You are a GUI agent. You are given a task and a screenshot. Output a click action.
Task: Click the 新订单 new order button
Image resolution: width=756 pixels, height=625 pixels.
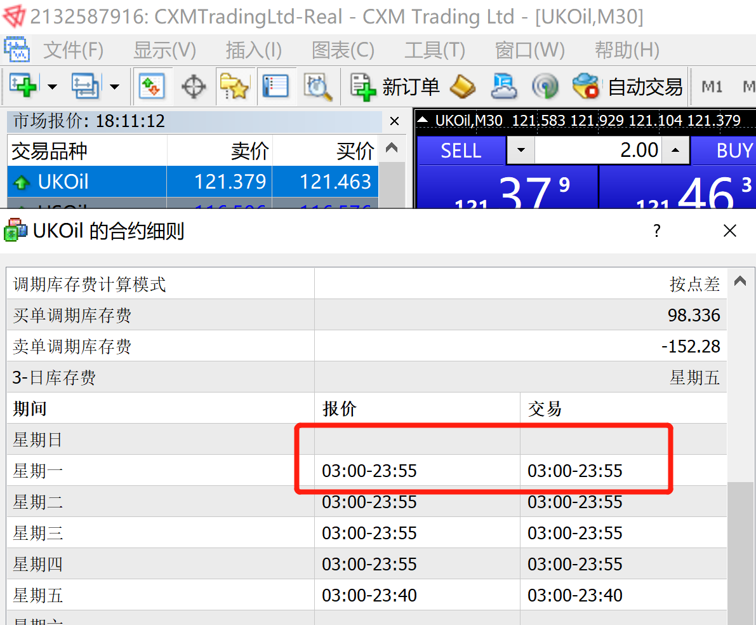pos(394,87)
